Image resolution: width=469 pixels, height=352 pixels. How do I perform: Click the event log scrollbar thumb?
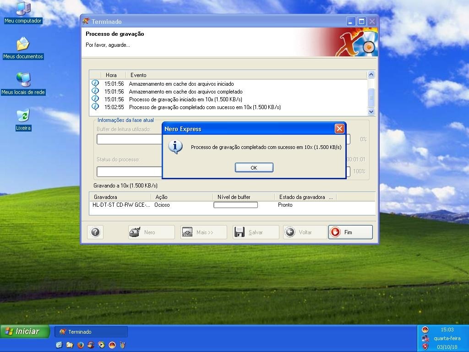point(371,98)
